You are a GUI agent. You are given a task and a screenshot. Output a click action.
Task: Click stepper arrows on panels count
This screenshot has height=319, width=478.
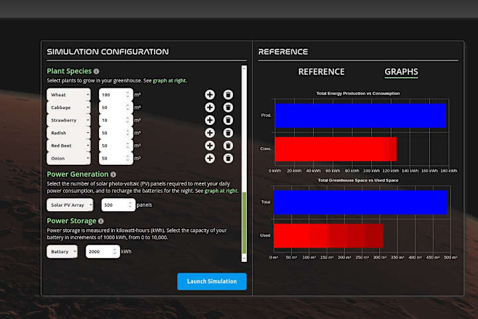pyautogui.click(x=130, y=205)
